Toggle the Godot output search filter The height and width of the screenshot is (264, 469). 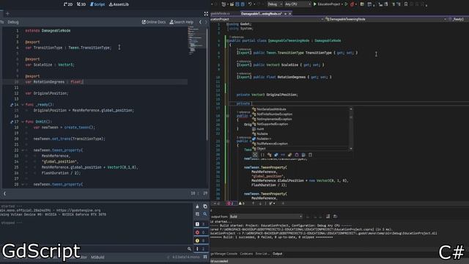point(205,214)
